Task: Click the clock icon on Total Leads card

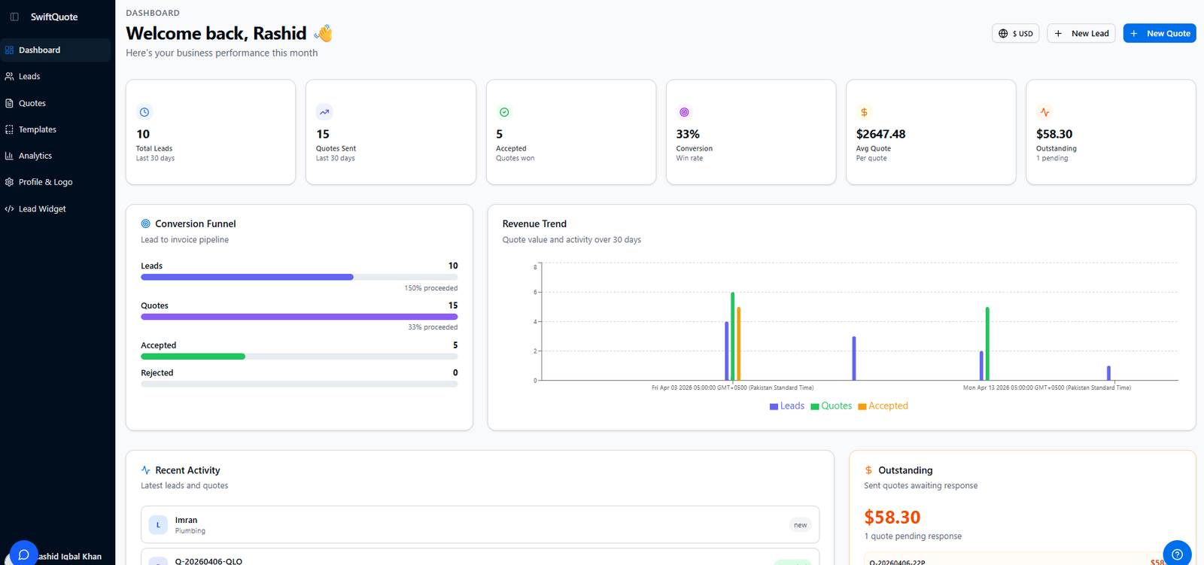Action: [144, 112]
